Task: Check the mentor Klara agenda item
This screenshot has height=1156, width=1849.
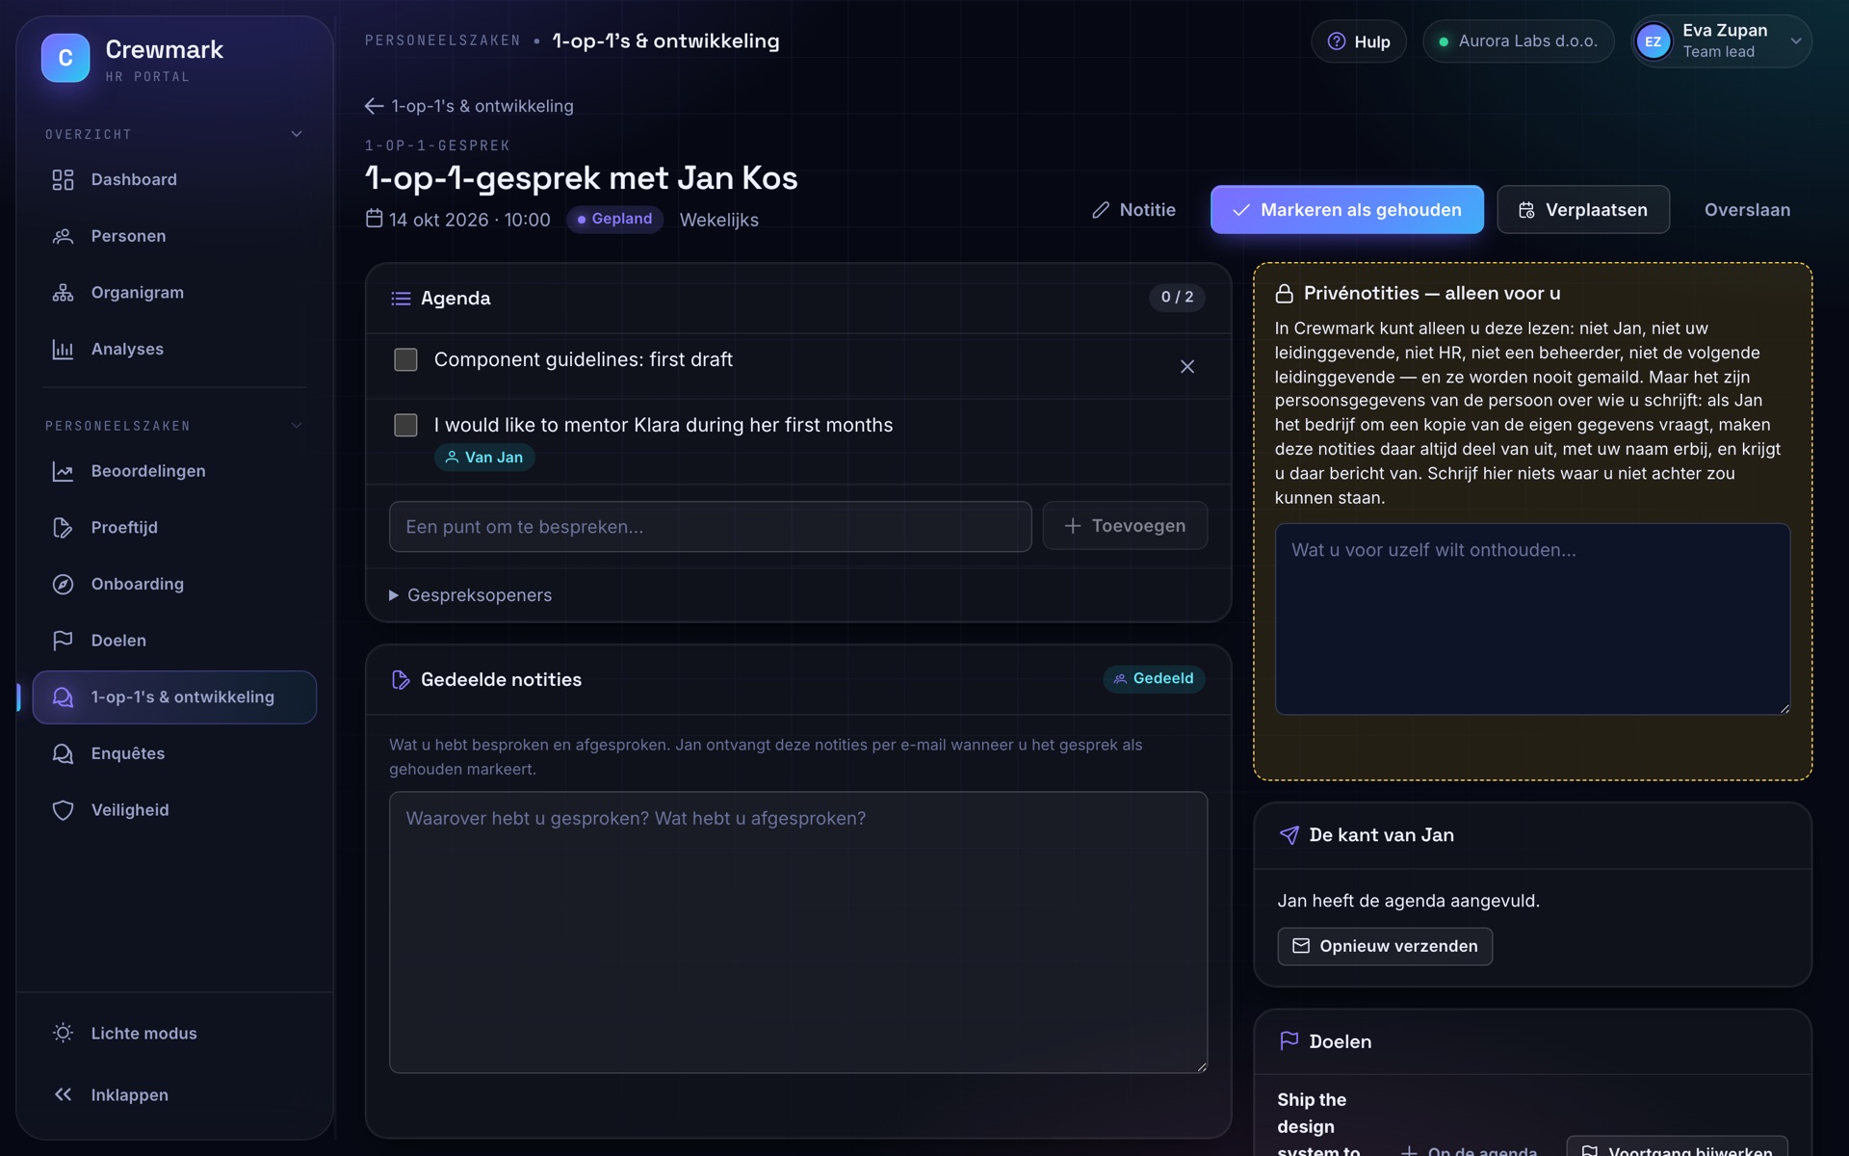Action: [x=405, y=425]
